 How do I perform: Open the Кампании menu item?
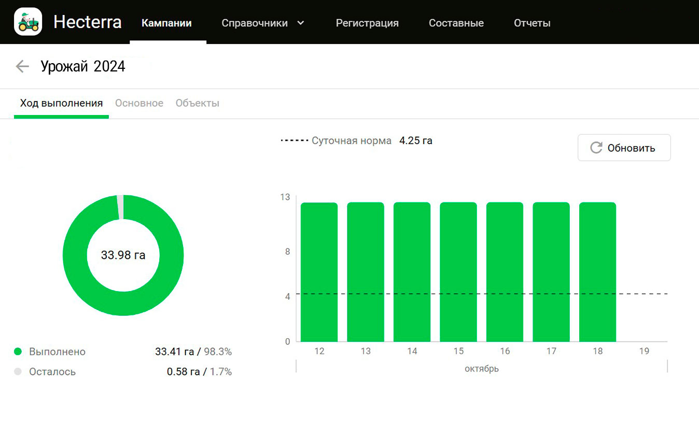pos(166,23)
